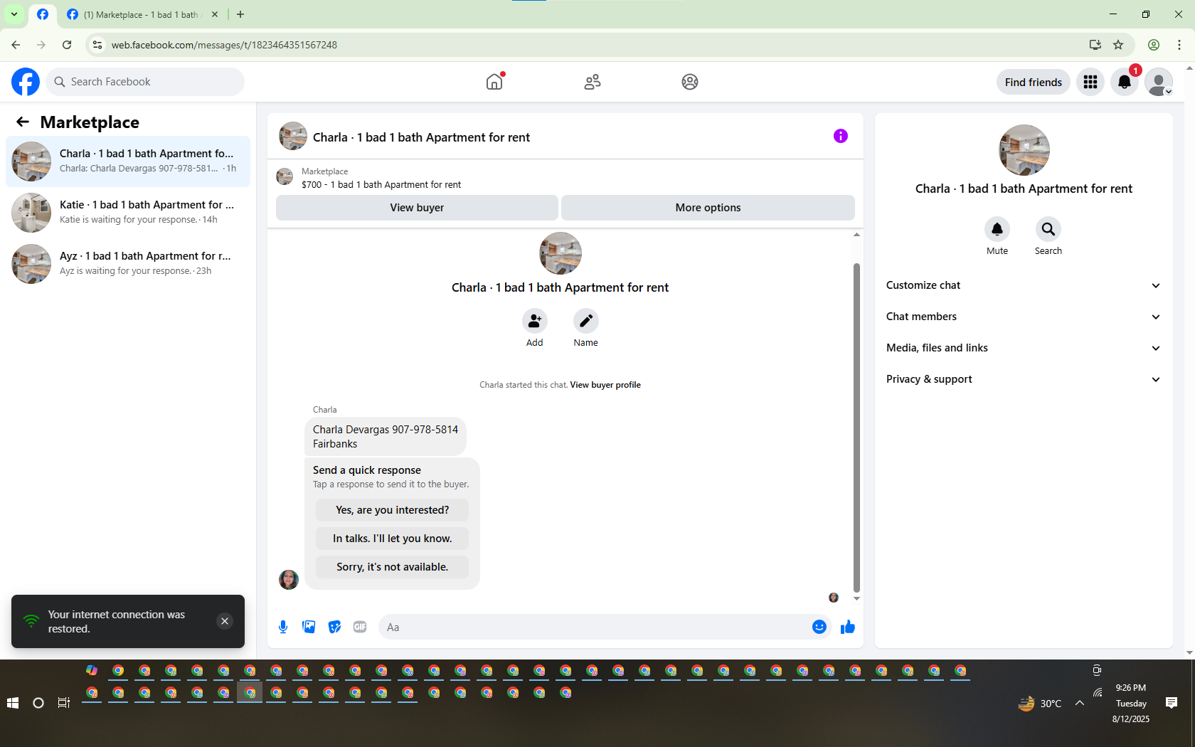Click the browser address bar URL
This screenshot has height=747, width=1195.
coord(224,45)
